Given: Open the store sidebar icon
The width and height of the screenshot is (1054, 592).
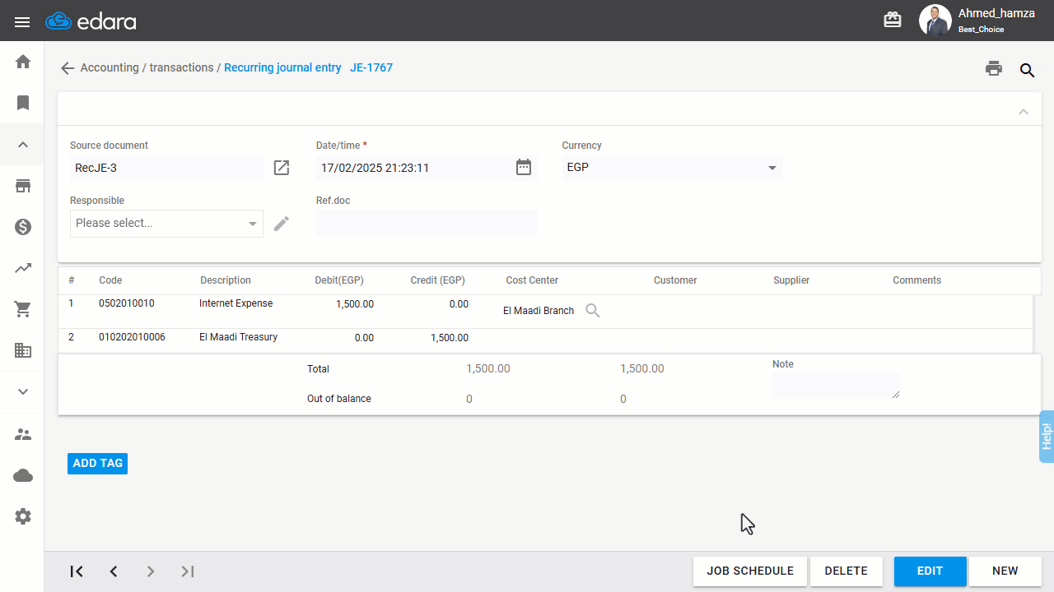Looking at the screenshot, I should (23, 186).
